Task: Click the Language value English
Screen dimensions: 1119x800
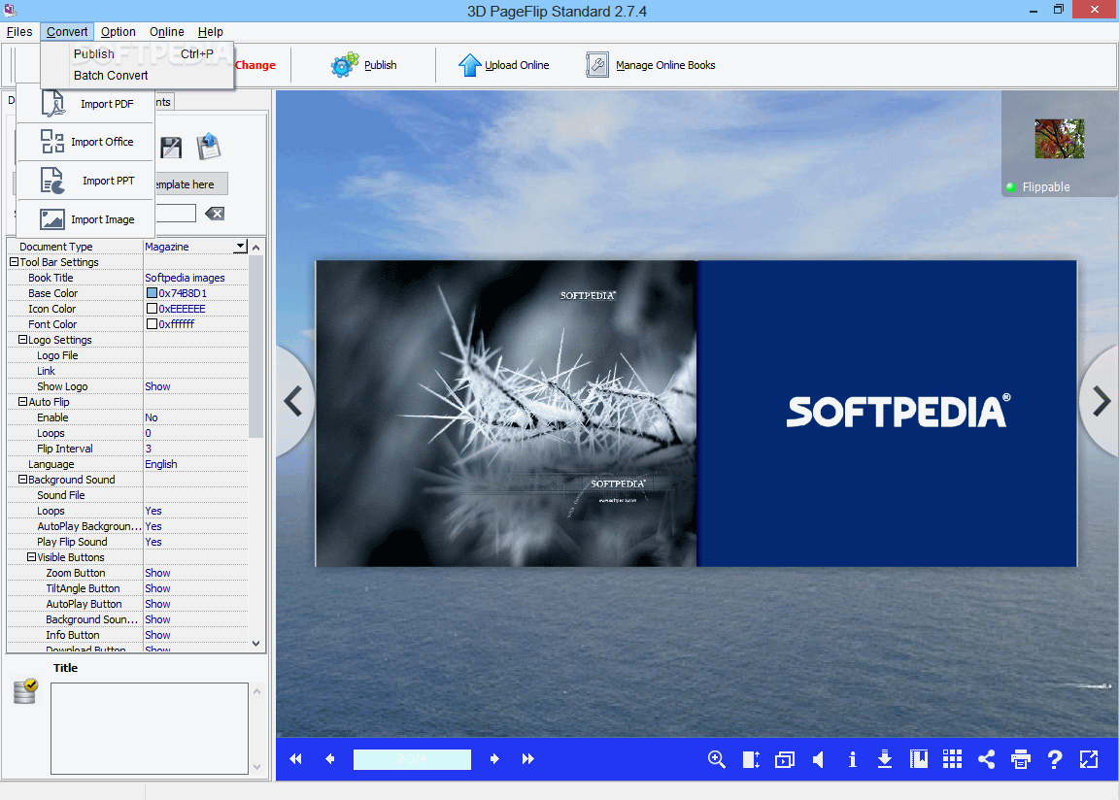Action: coord(161,464)
